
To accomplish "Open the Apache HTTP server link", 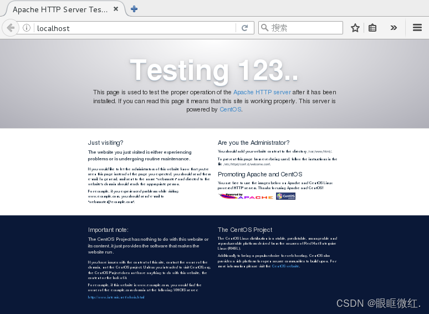I will coord(262,92).
